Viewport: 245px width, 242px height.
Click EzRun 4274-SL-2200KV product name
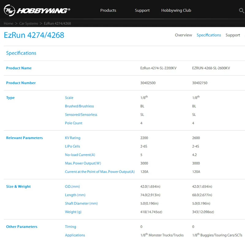pos(158,68)
